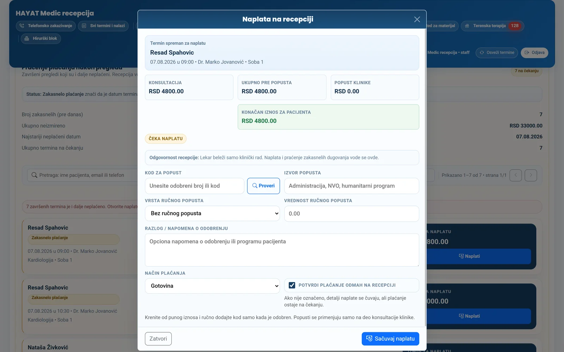
Task: Click the Terenska terapija icon
Action: (467, 26)
